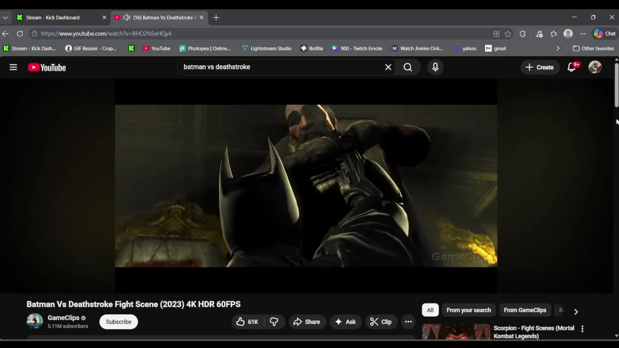Open Scorpion - Fight Scenes title
619x348 pixels.
[534, 332]
